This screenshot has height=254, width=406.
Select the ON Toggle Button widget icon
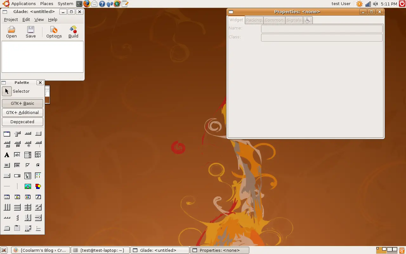(x=17, y=165)
